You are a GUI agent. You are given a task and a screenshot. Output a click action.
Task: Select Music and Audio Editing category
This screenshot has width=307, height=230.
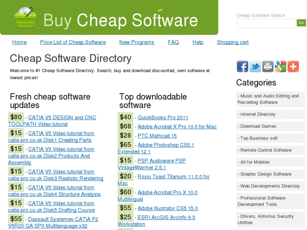[x=270, y=99]
